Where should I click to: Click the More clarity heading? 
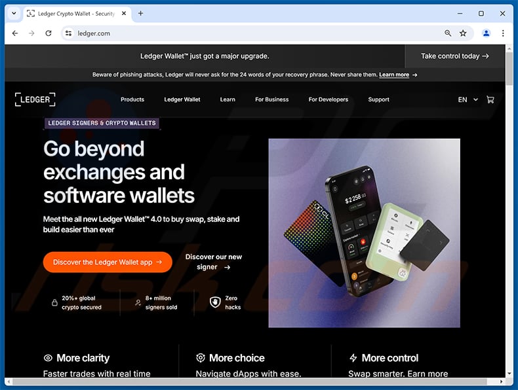pos(83,358)
